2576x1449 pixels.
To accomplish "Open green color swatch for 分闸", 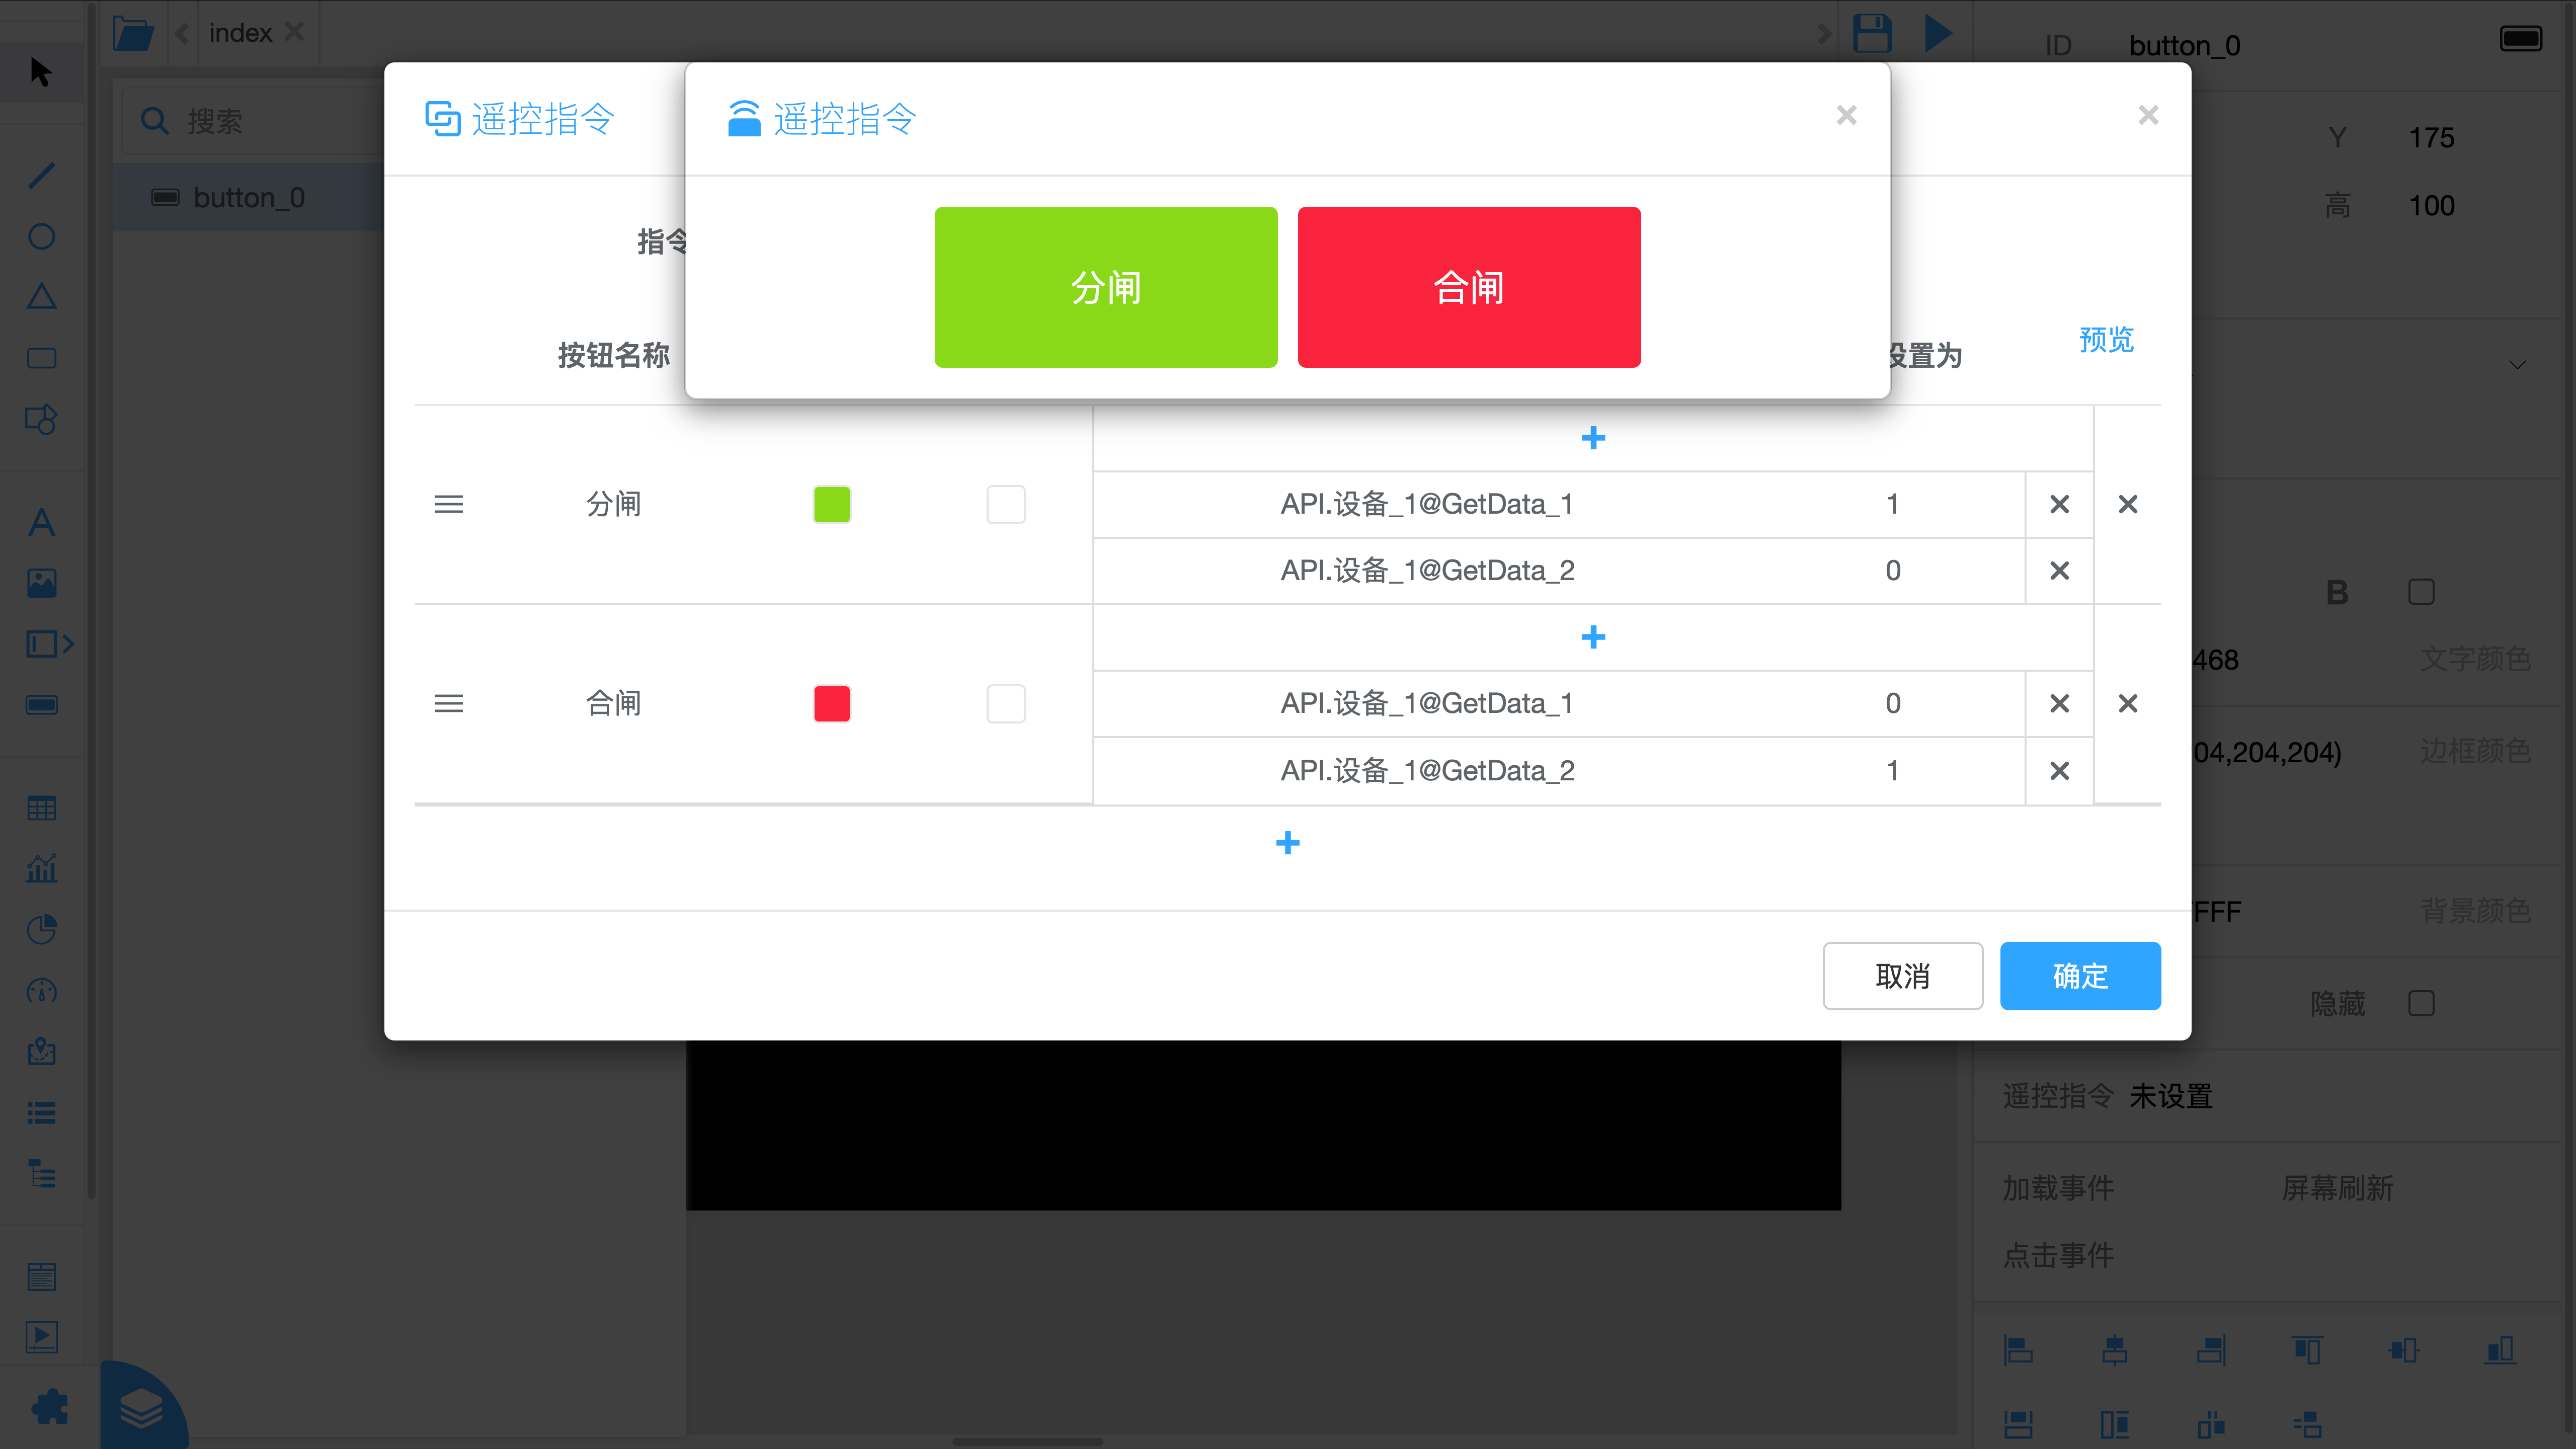I will [831, 504].
